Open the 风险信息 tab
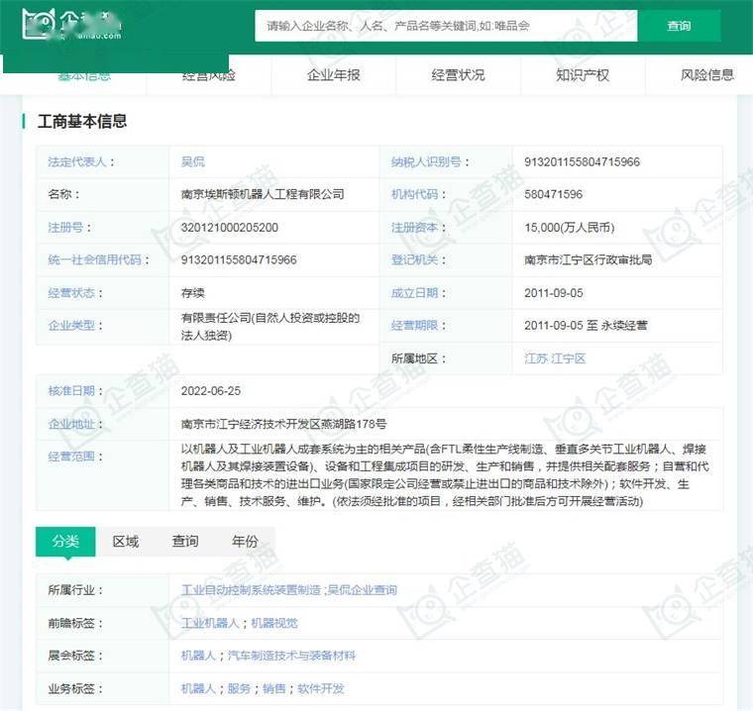Image resolution: width=753 pixels, height=711 pixels. pos(706,75)
